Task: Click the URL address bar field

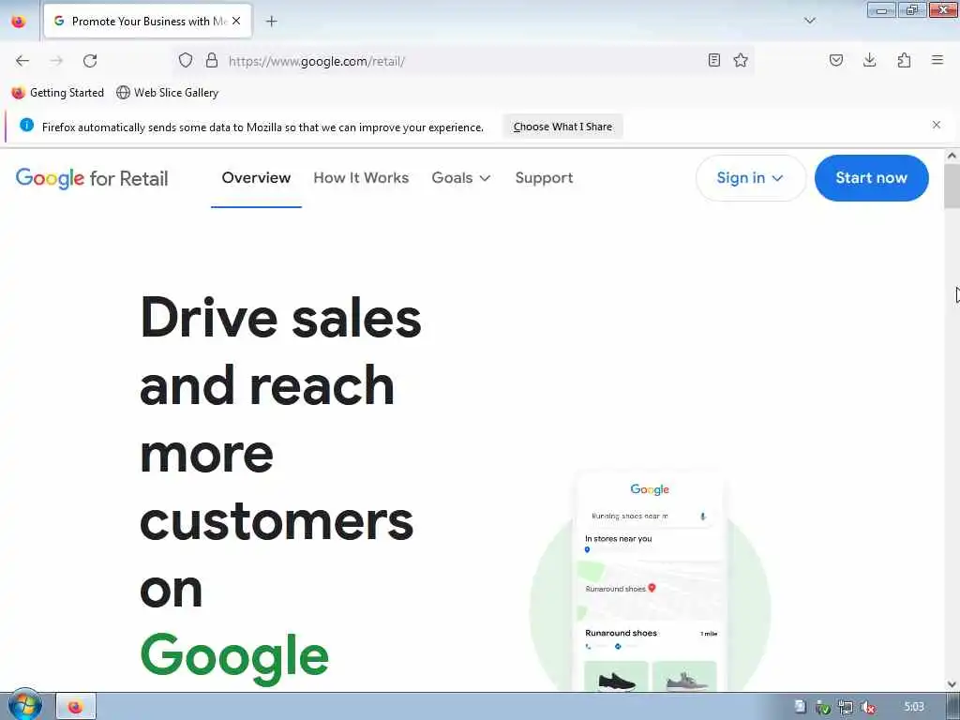Action: point(462,61)
